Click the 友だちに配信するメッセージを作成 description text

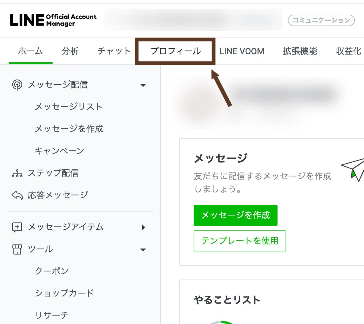[x=262, y=182]
